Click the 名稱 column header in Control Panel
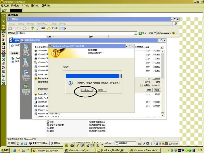 [x=67, y=36]
